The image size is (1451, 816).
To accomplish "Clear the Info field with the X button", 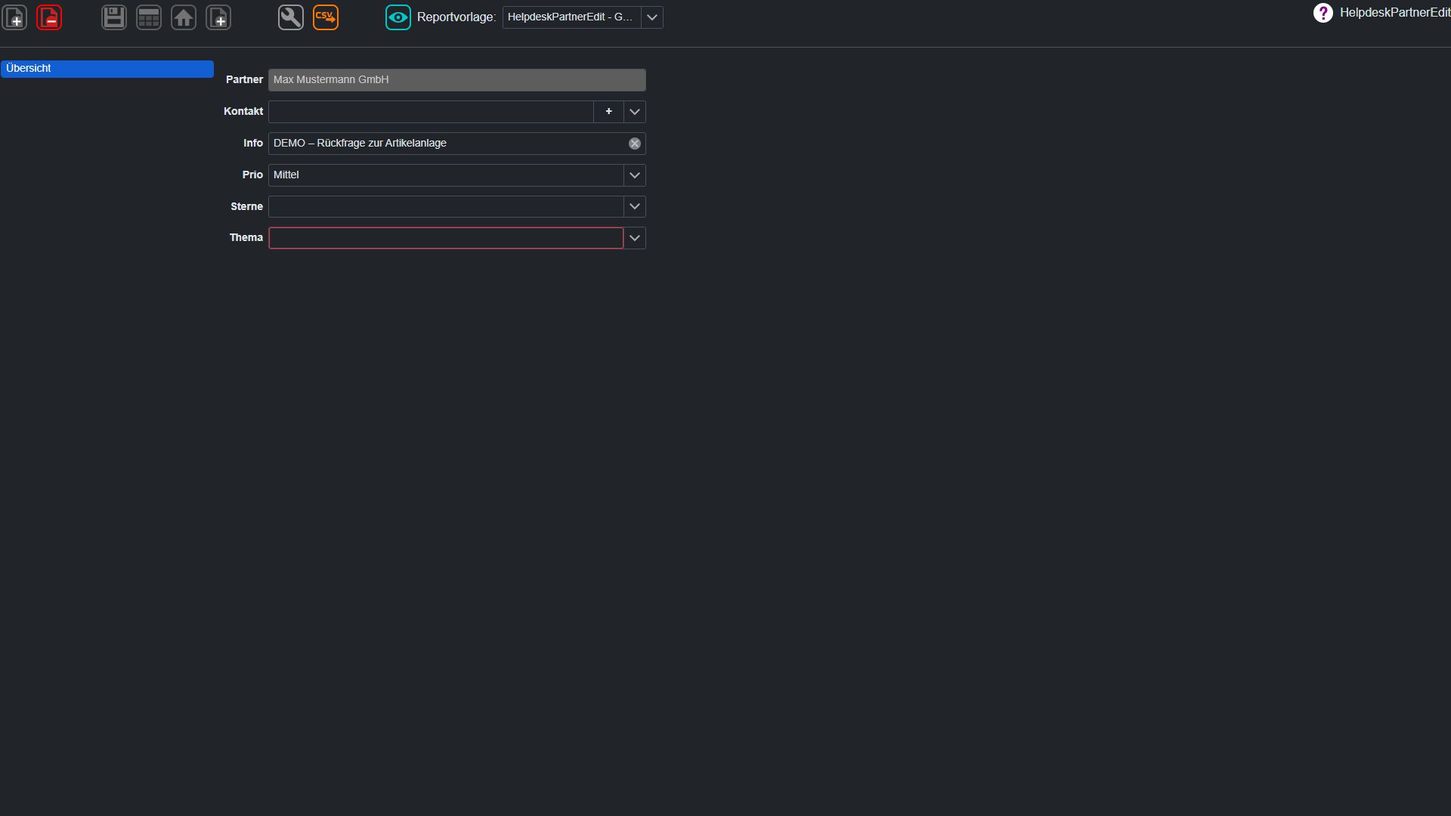I will click(x=635, y=144).
